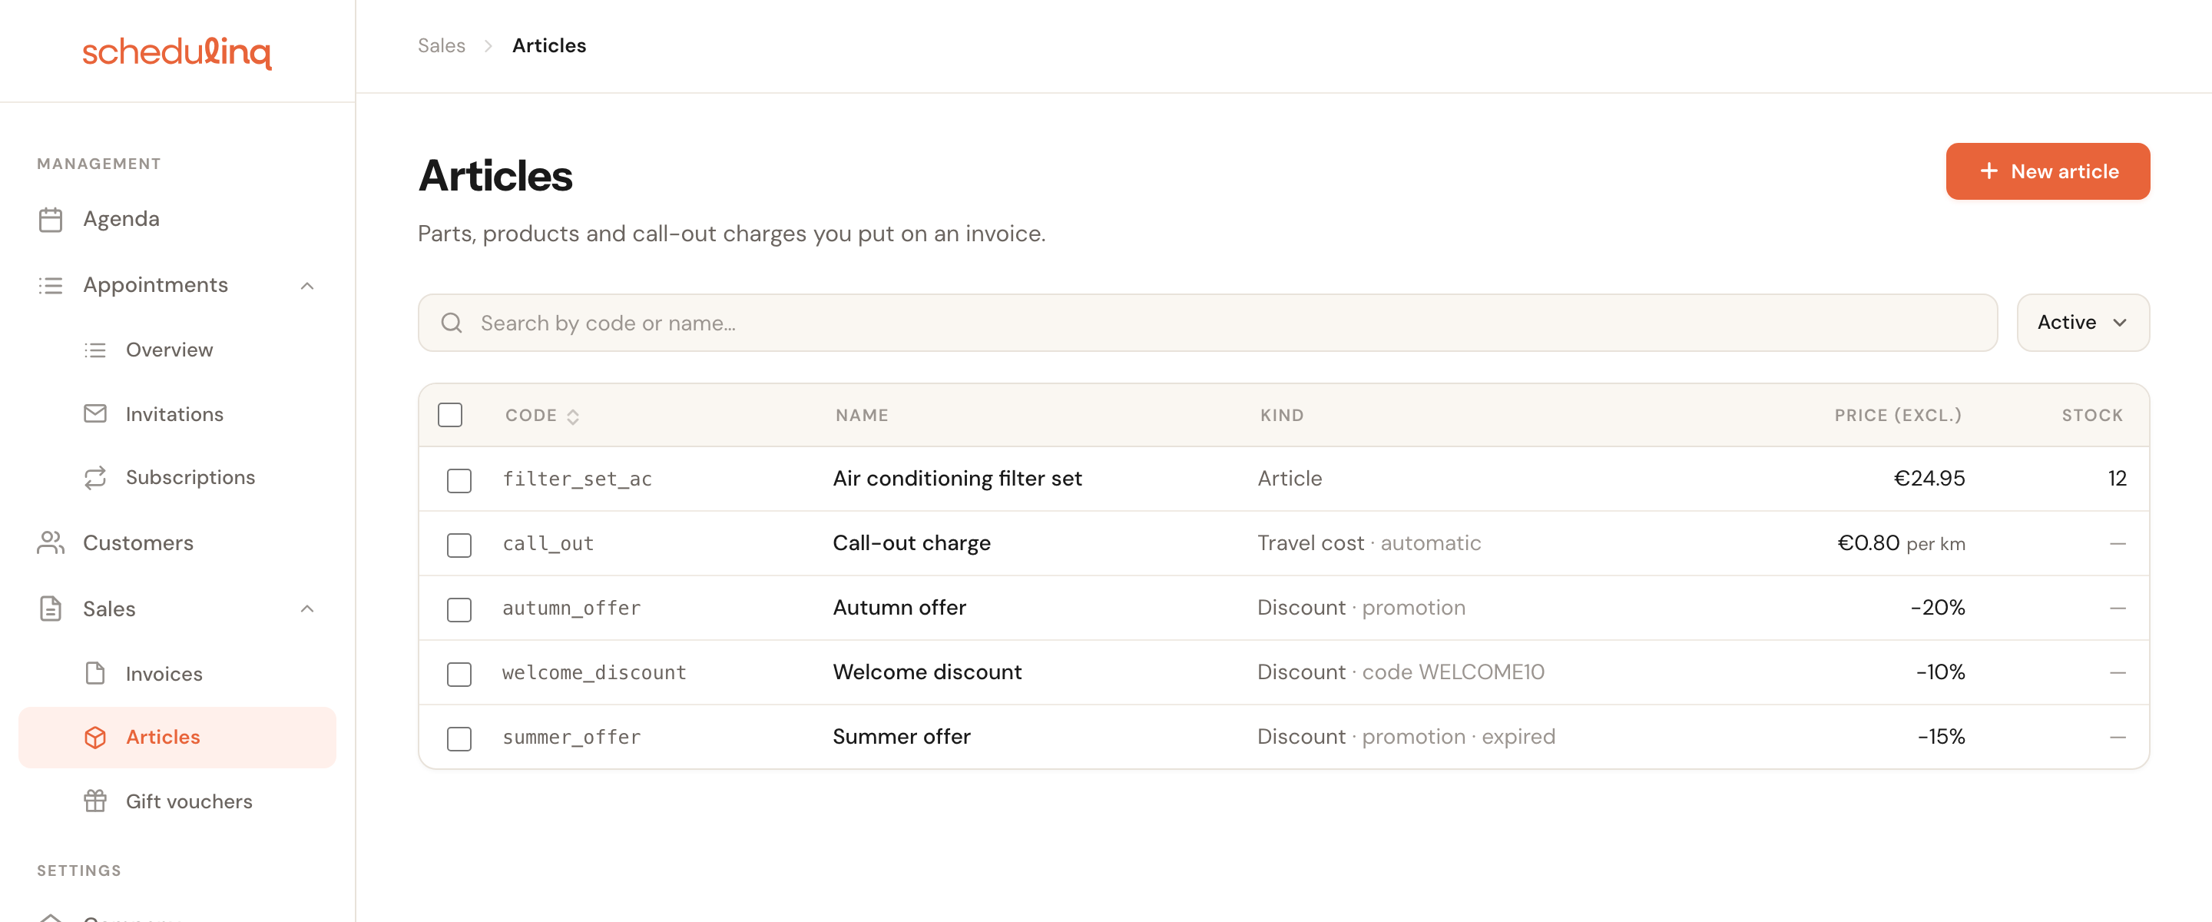
Task: Click the Sales document icon
Action: (51, 609)
